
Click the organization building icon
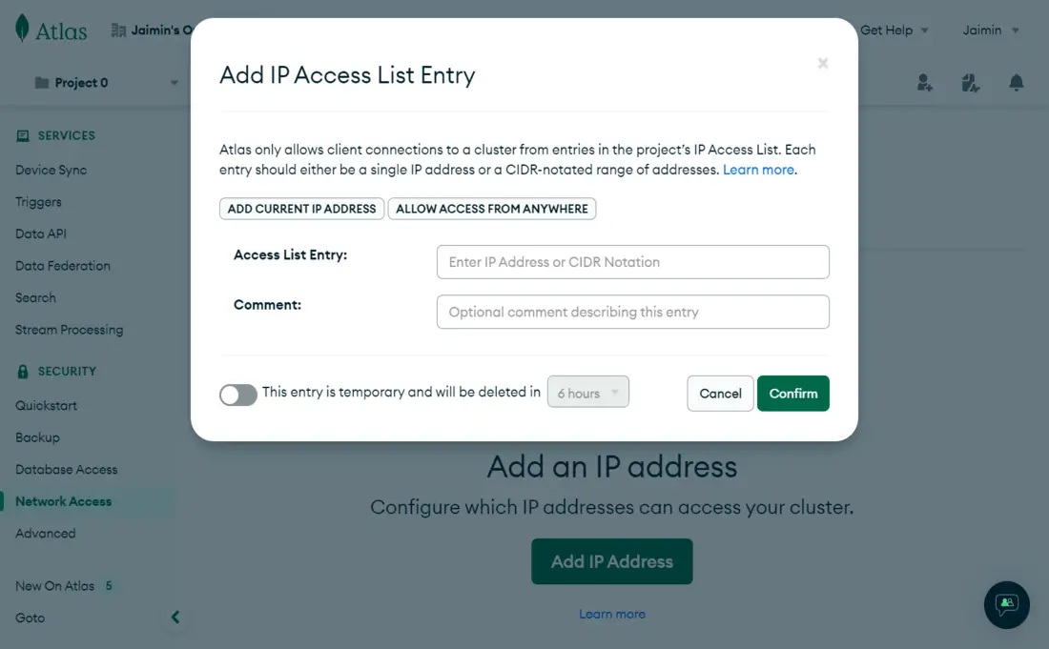pos(119,30)
